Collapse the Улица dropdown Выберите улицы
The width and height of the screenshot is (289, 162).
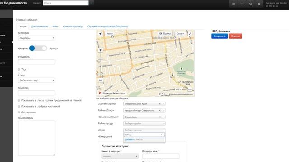[144, 130]
